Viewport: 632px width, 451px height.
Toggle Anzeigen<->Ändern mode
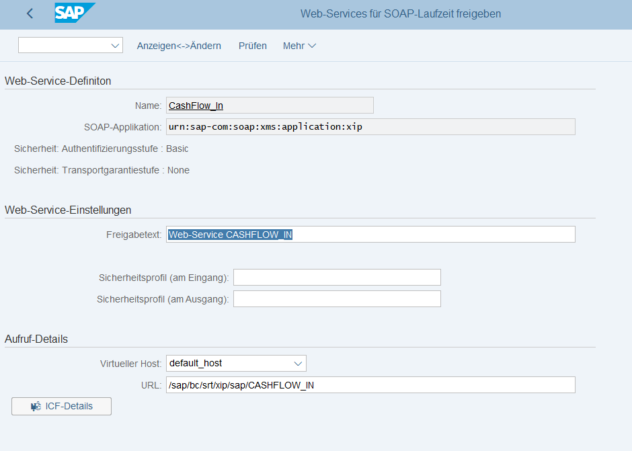pos(179,46)
